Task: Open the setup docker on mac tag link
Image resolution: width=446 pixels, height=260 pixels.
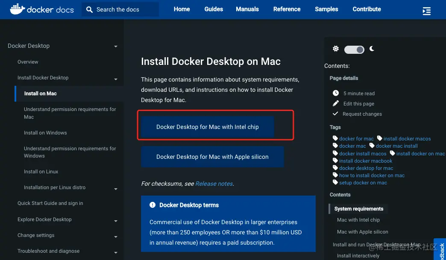Action: coord(363,182)
